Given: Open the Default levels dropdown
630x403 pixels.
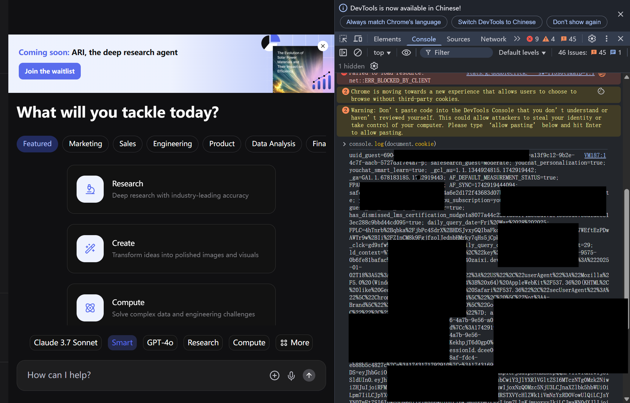Looking at the screenshot, I should click(522, 52).
